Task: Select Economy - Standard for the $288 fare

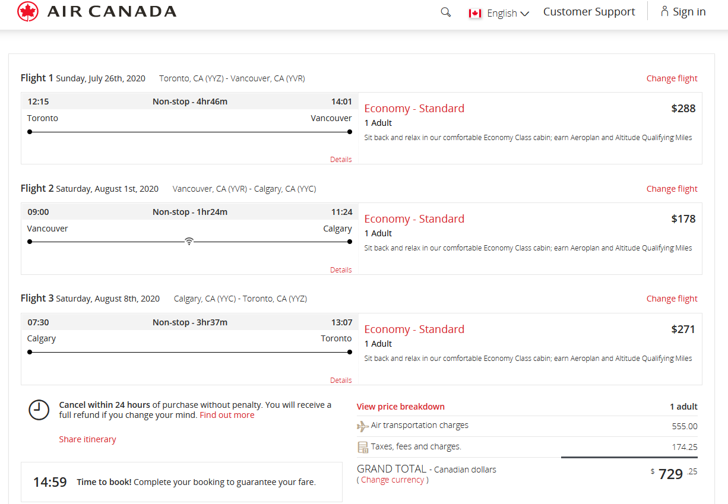Action: coord(414,109)
